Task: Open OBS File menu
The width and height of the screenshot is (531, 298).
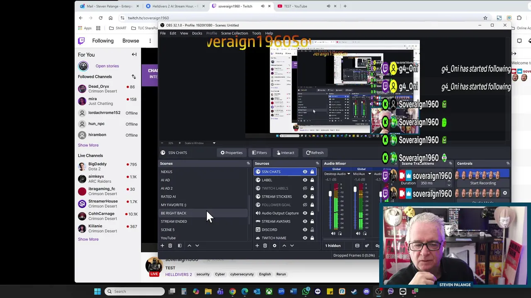Action: tap(163, 33)
